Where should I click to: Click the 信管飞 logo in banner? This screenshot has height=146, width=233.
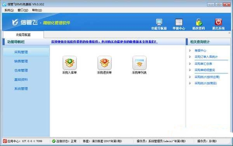click(x=25, y=23)
